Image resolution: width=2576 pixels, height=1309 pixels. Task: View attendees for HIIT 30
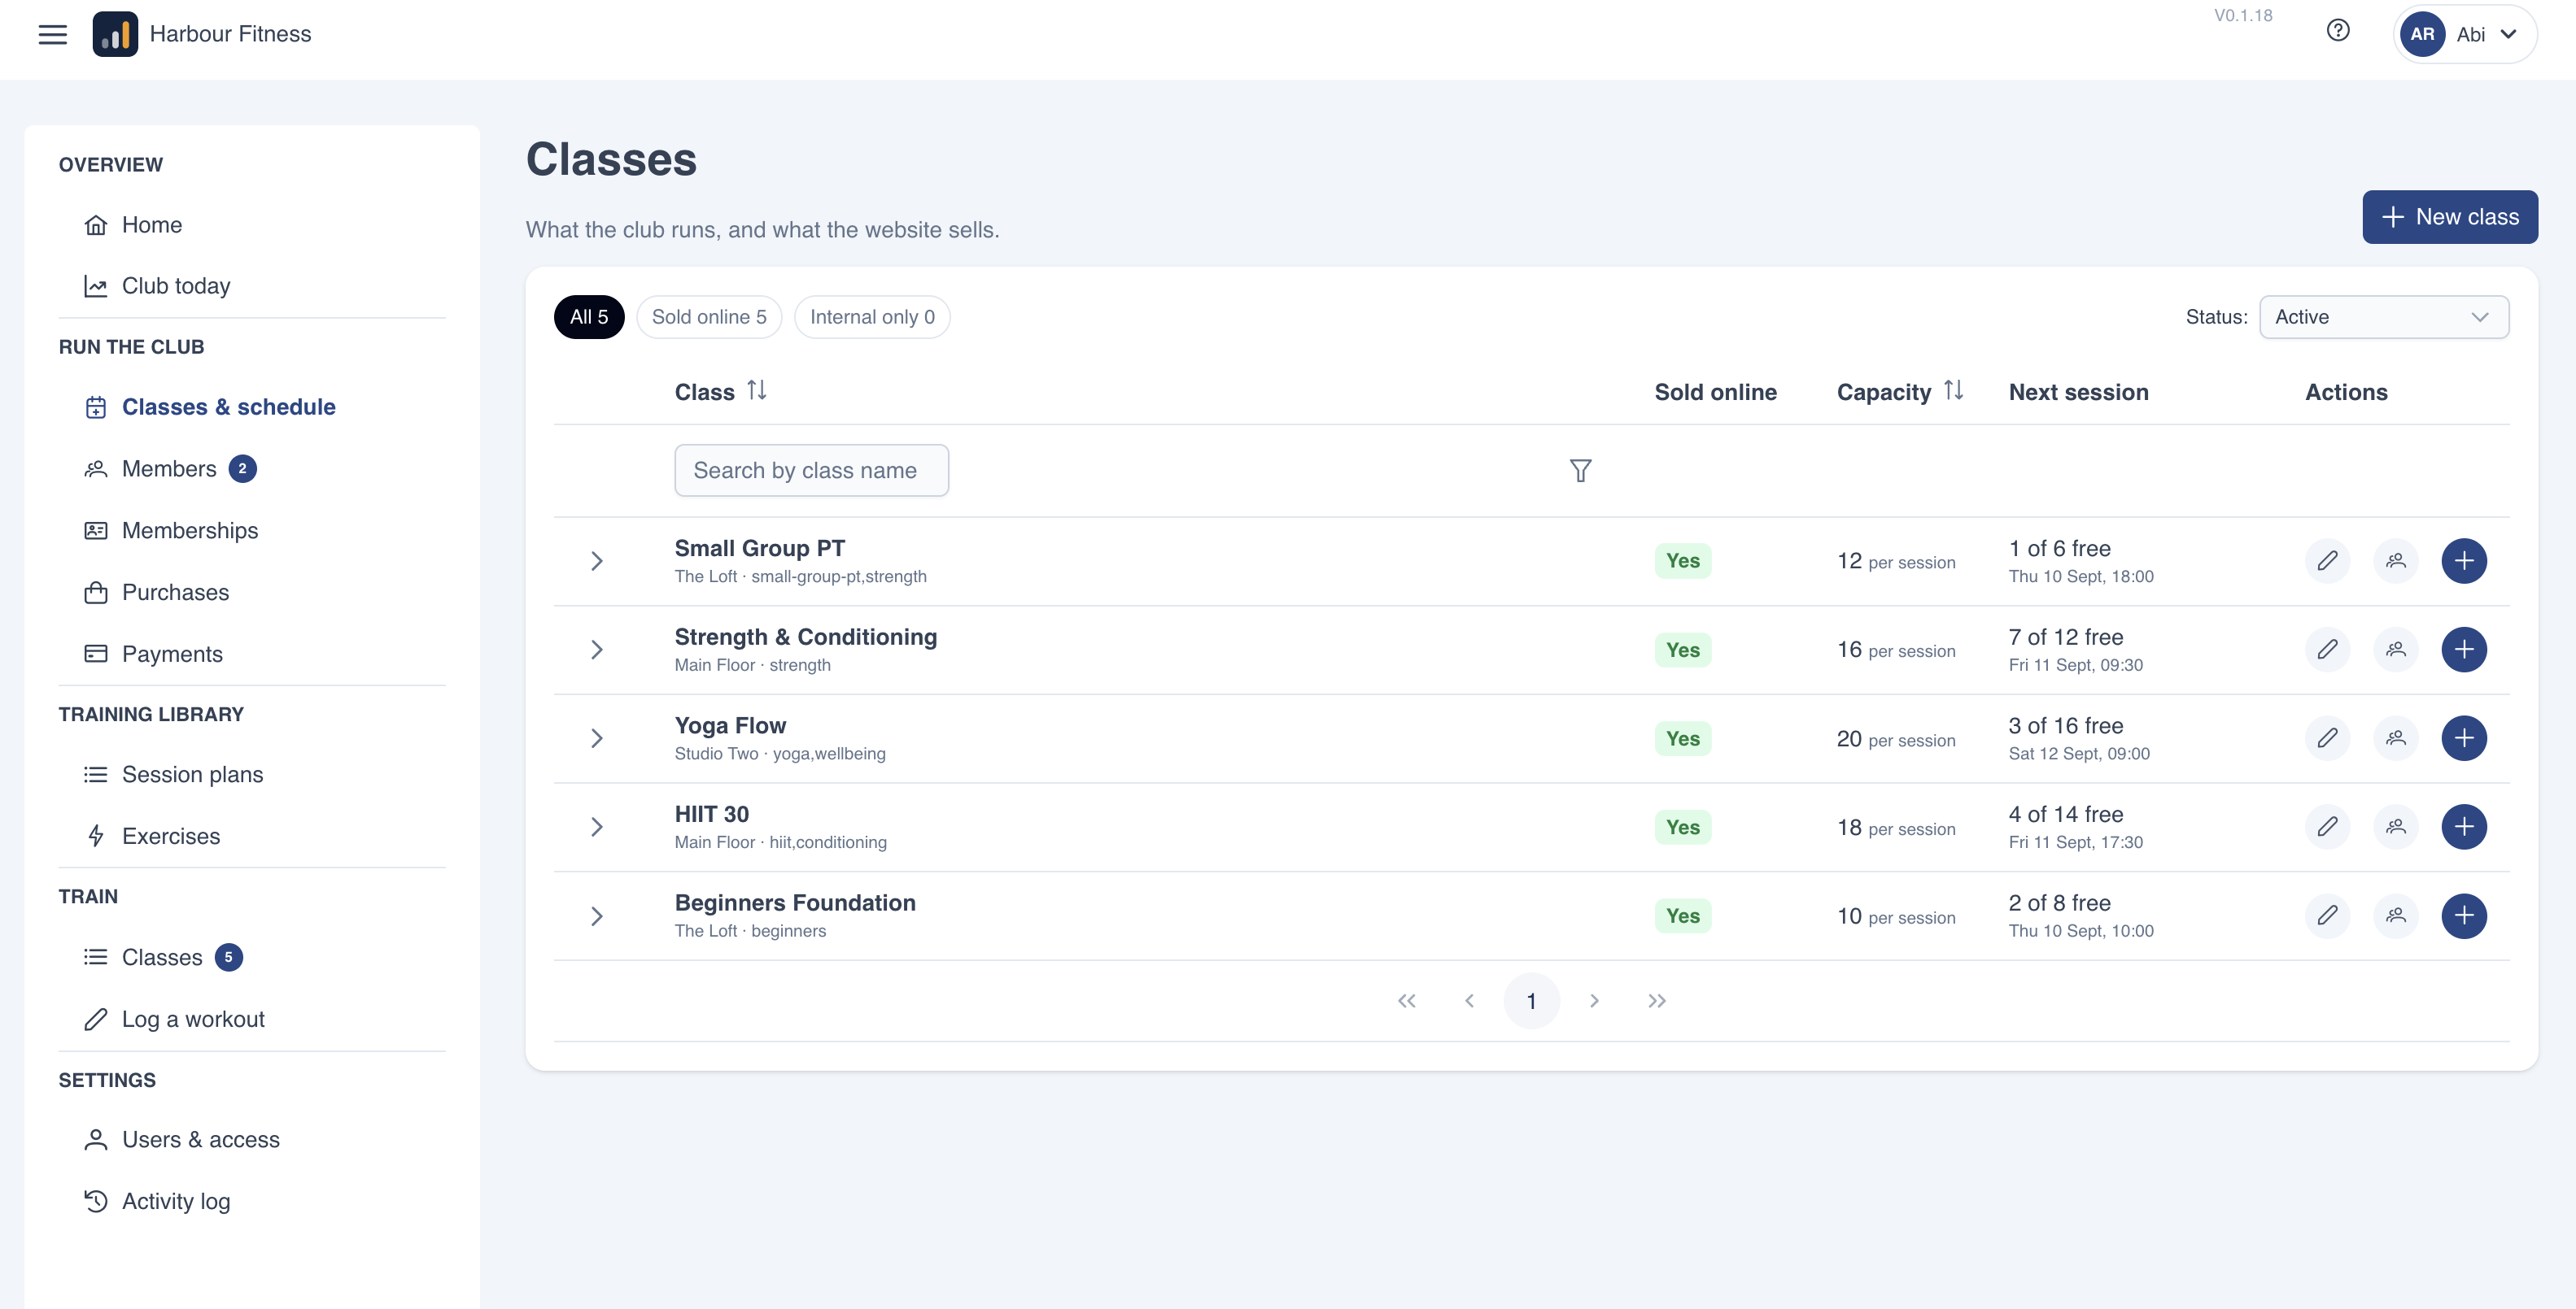click(x=2395, y=826)
